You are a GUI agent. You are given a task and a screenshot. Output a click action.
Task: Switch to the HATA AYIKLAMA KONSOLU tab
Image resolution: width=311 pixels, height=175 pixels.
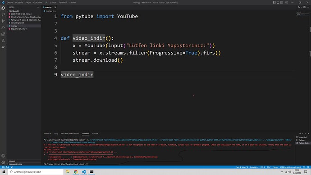coord(70,134)
